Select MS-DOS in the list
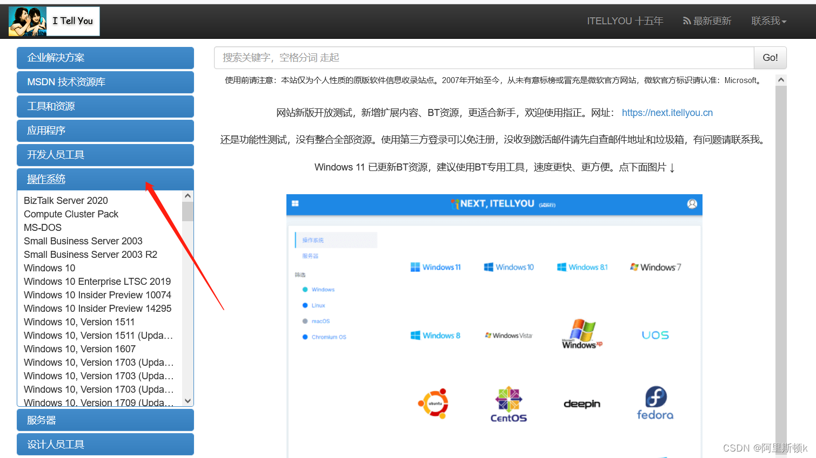This screenshot has height=458, width=816. 43,228
